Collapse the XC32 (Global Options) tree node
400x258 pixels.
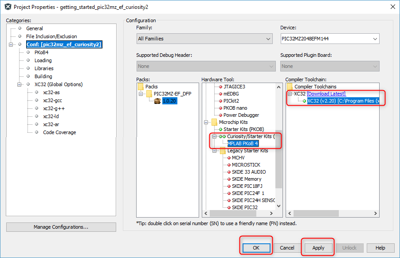[19, 84]
